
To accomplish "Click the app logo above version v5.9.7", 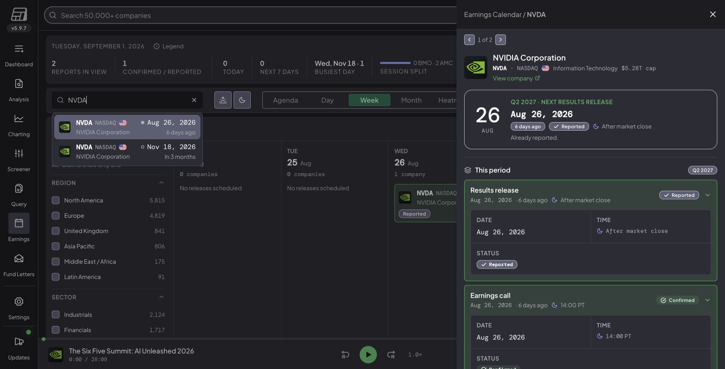I will pos(19,15).
